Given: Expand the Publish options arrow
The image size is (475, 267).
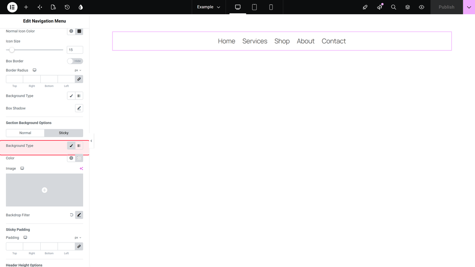Looking at the screenshot, I should coord(469,7).
